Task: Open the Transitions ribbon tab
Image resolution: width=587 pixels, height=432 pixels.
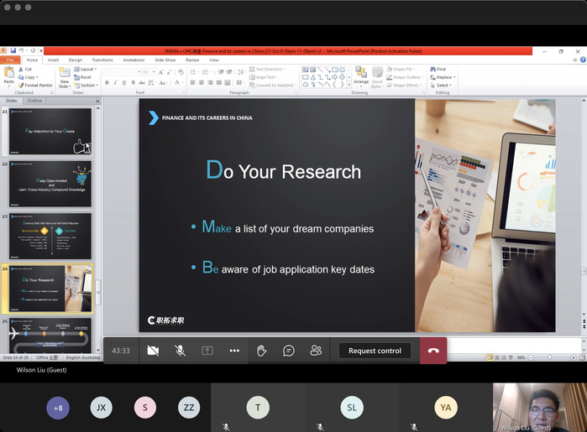Action: pos(102,60)
